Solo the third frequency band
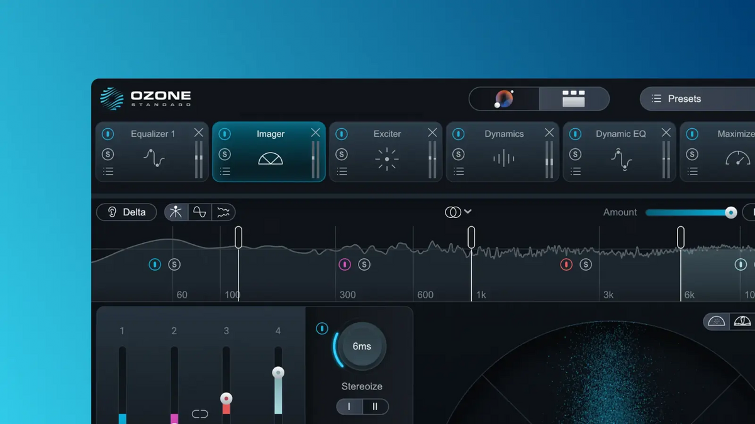Image resolution: width=755 pixels, height=424 pixels. (x=586, y=264)
